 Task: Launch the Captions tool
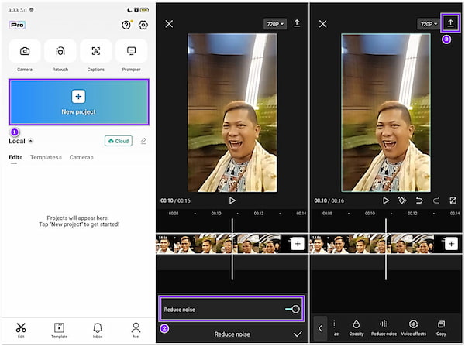point(95,52)
